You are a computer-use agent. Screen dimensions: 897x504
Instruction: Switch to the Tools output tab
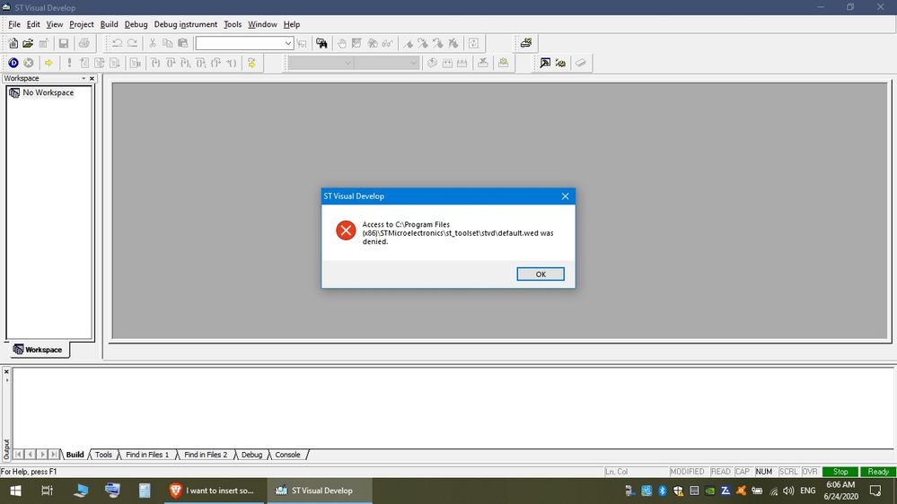pos(103,455)
